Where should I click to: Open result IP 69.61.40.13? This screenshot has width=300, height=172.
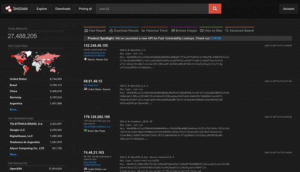tap(93, 81)
